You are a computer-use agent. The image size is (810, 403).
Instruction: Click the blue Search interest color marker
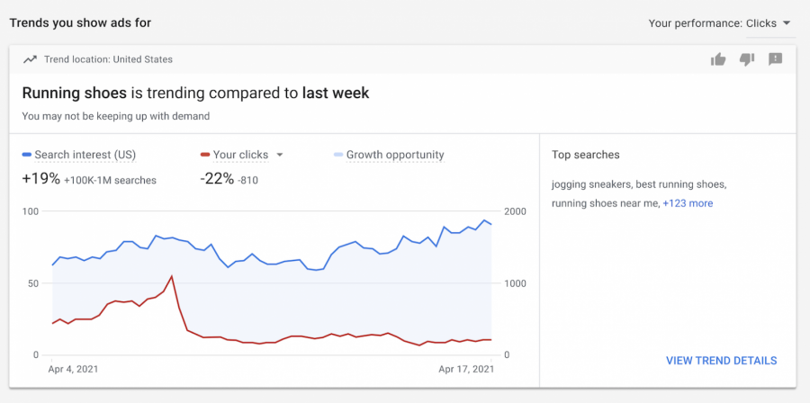pos(27,155)
